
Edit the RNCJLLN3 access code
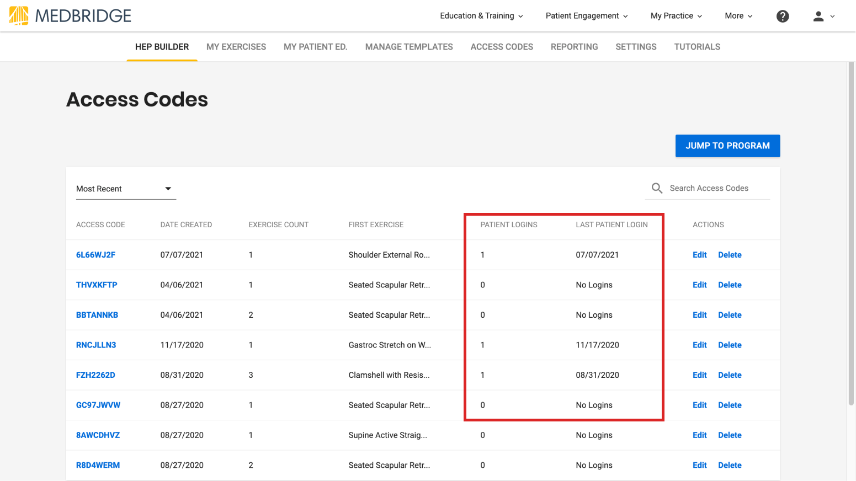click(700, 345)
